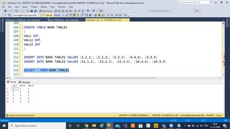Click the Save file icon
This screenshot has width=230, height=129.
32,11
